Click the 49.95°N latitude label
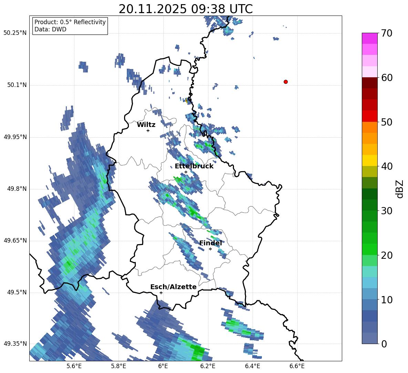Screen dimensions: 408x373 tap(16, 137)
